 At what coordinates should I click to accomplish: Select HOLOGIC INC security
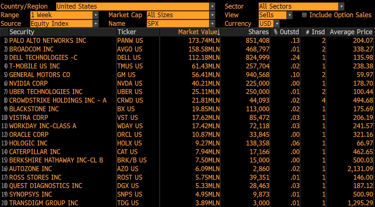click(x=28, y=143)
